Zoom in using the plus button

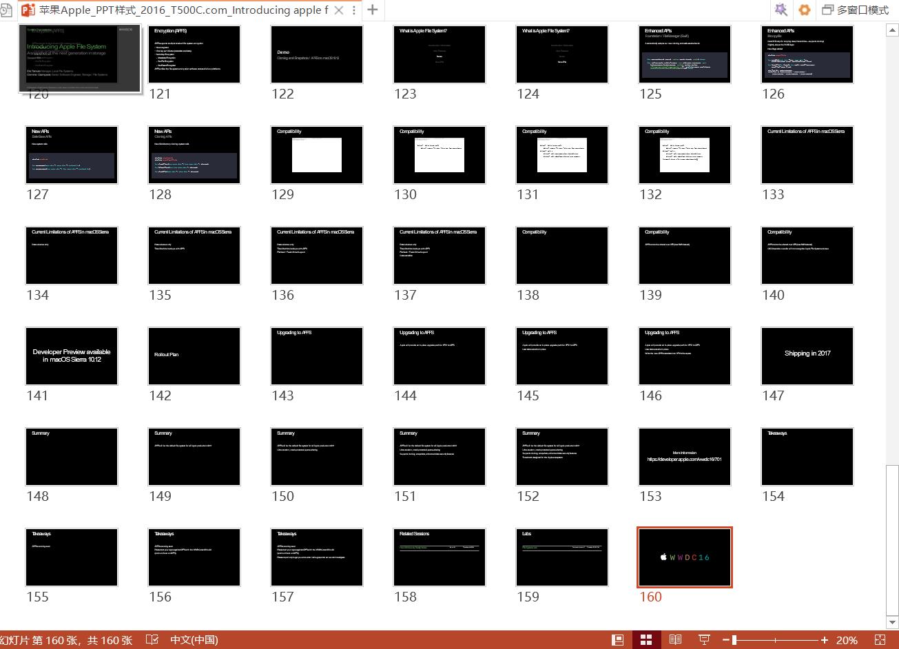pos(825,640)
